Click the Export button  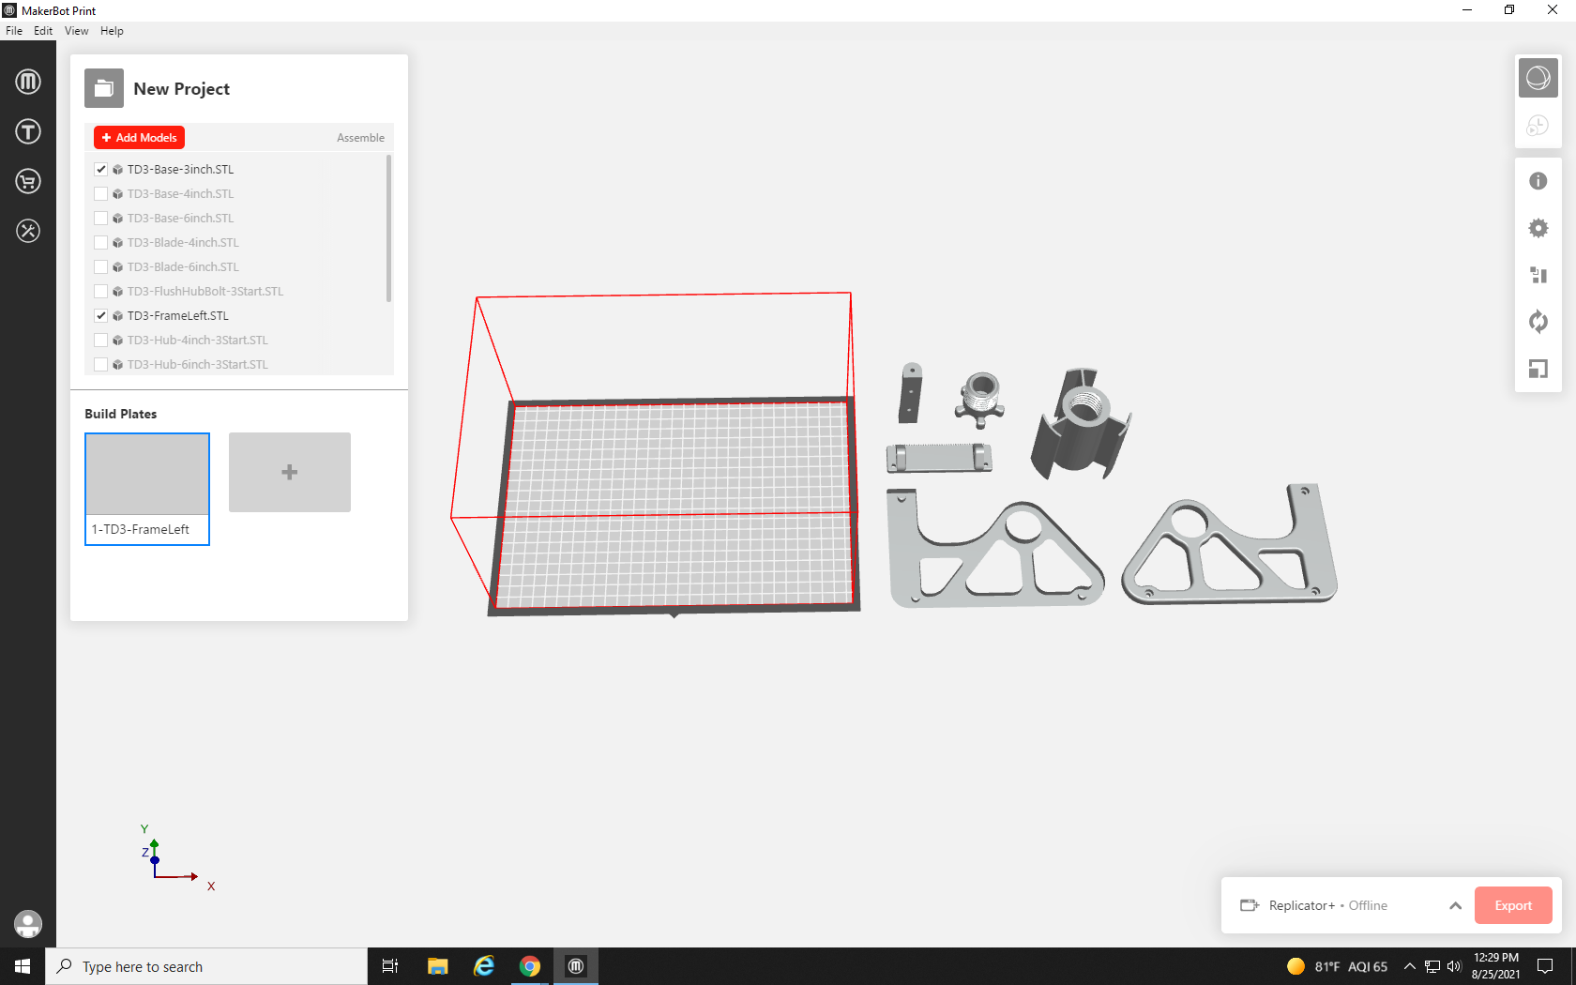(1513, 905)
